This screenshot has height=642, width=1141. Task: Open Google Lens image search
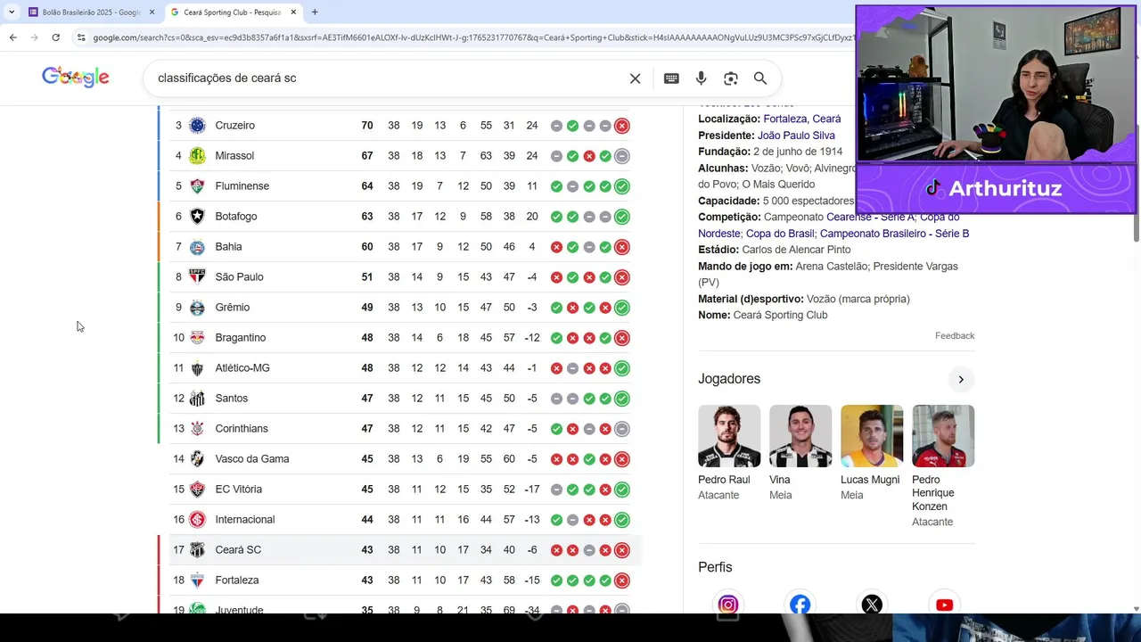[x=731, y=78]
